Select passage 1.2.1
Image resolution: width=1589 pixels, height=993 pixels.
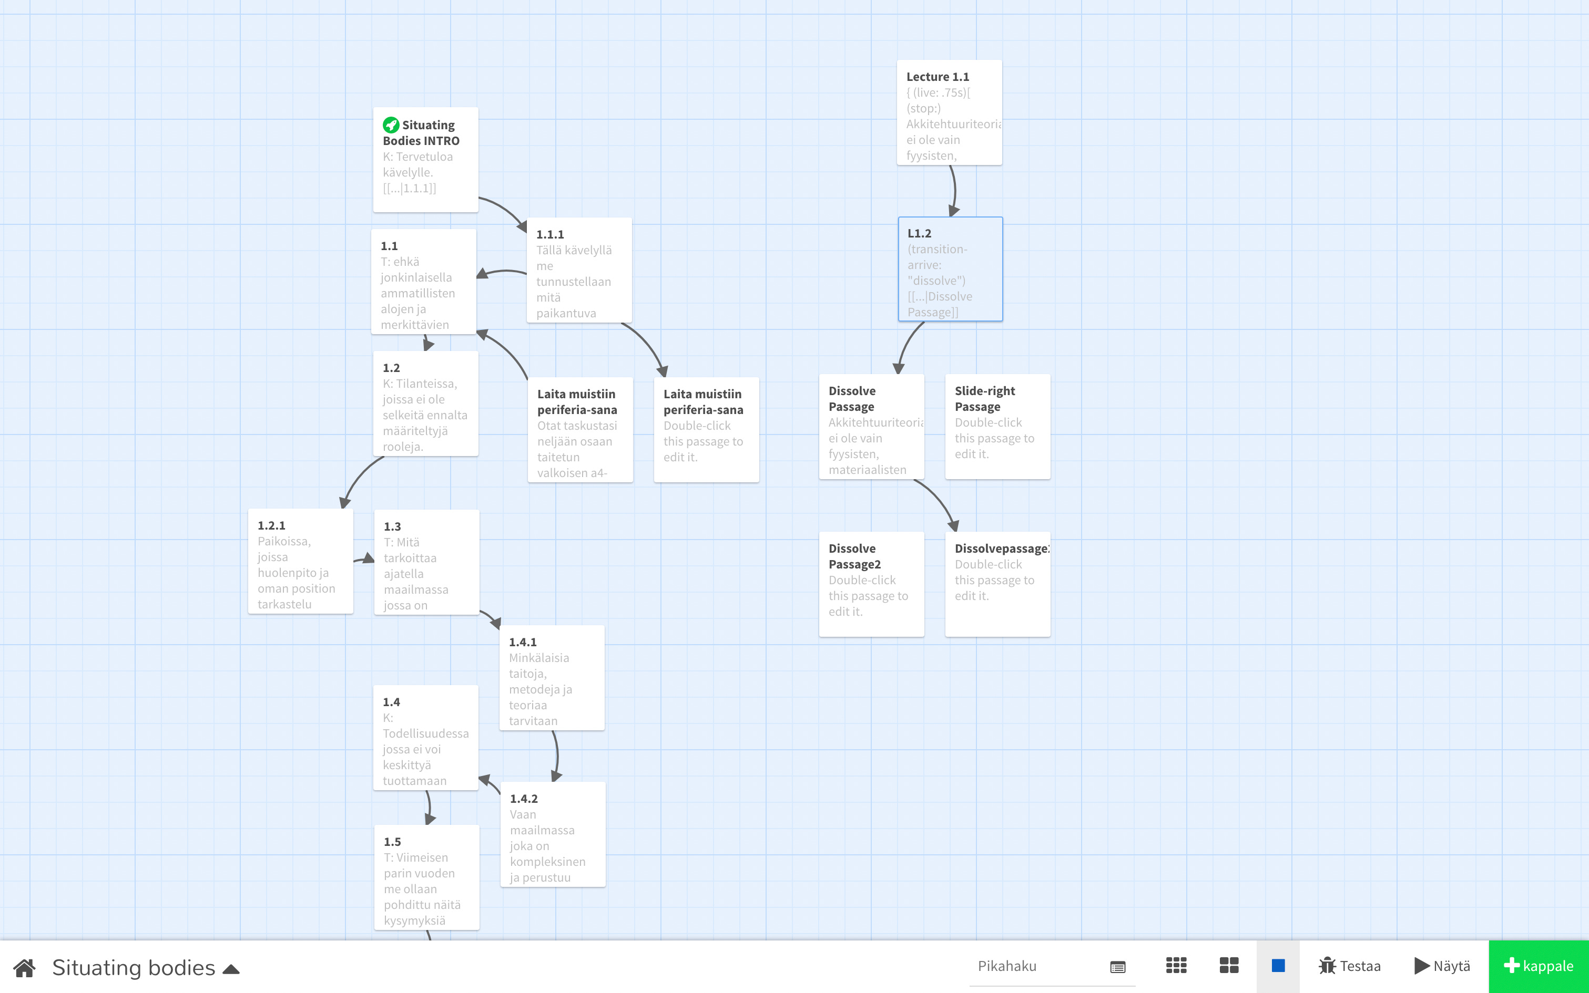[300, 562]
